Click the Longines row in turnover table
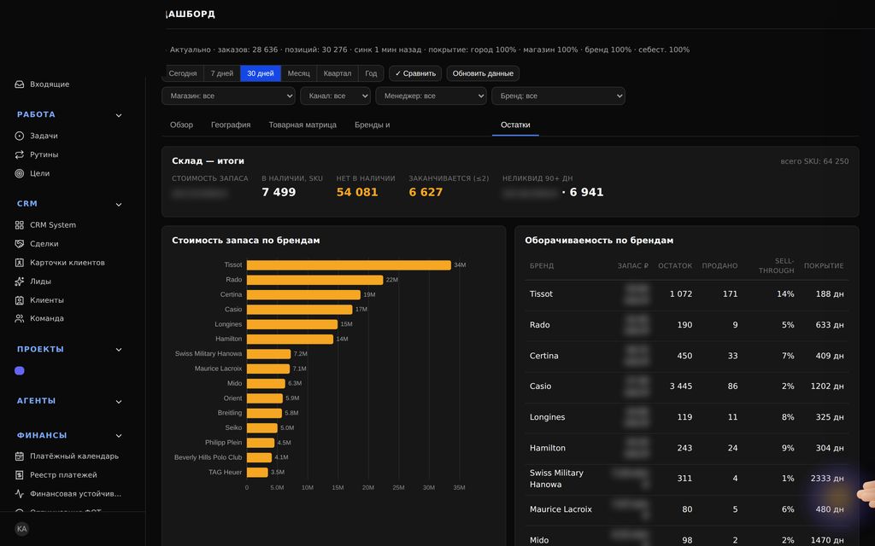Viewport: 875px width, 546px height. [686, 417]
